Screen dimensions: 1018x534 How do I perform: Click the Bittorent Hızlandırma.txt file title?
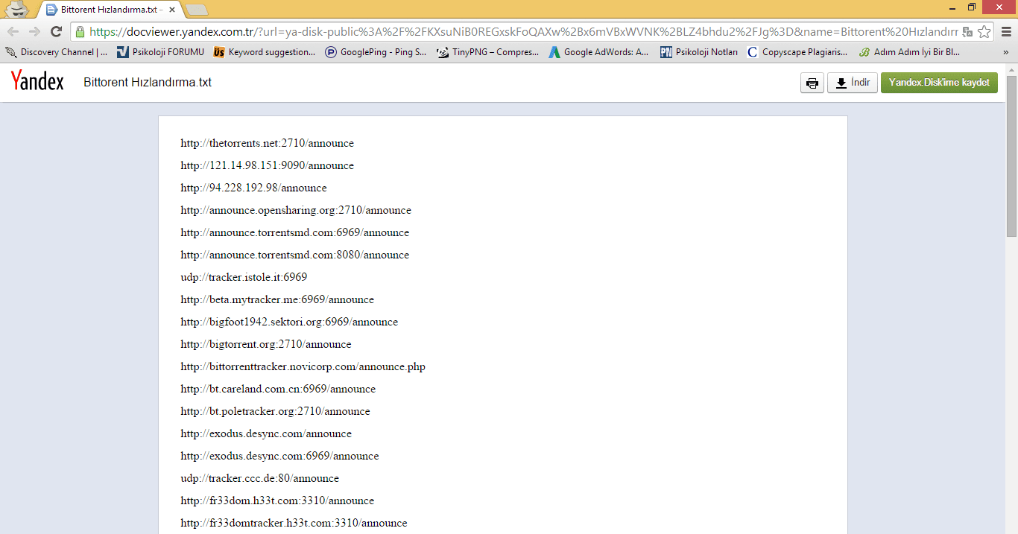tap(148, 83)
